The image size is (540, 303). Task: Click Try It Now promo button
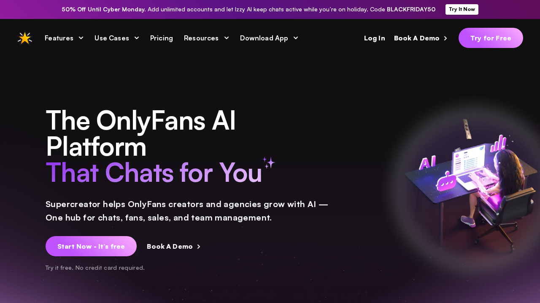pos(462,9)
